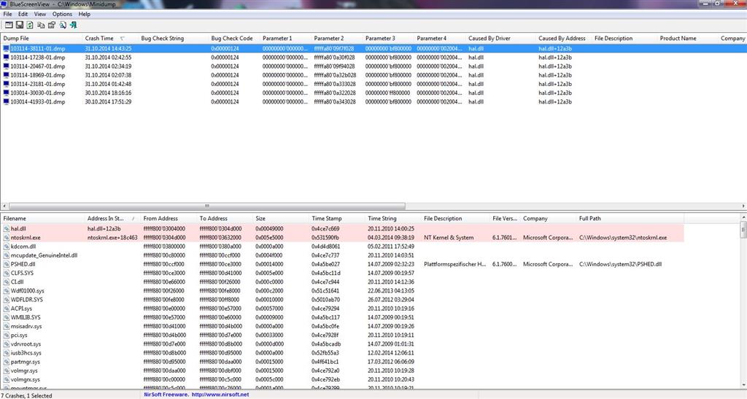This screenshot has height=399, width=747.
Task: Click the Save Selected Items floppy icon
Action: click(20, 25)
